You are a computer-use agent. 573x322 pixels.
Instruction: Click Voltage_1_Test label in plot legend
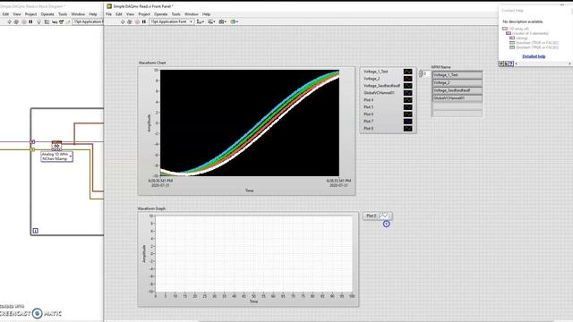376,72
